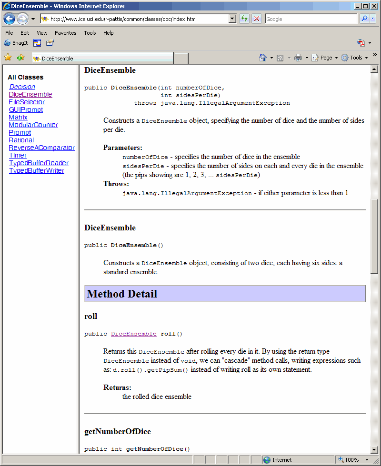Click the Refresh page icon
Screen dimensions: 381x466
[244, 19]
